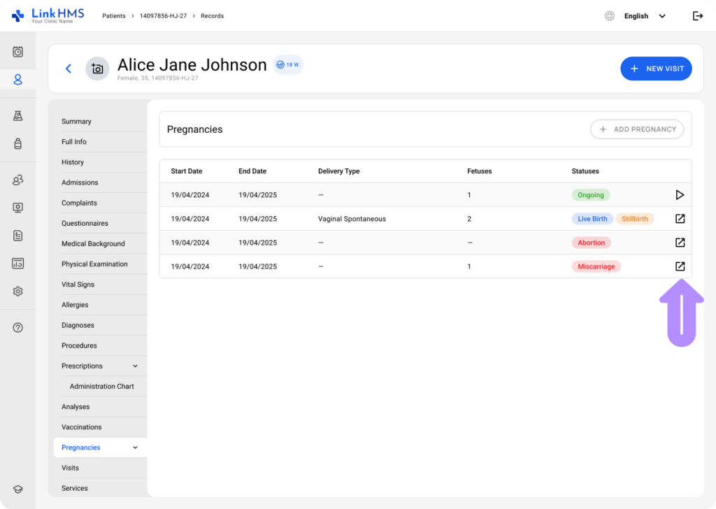Open the Abortion pregnancy record icon
Image resolution: width=716 pixels, height=509 pixels.
point(680,243)
